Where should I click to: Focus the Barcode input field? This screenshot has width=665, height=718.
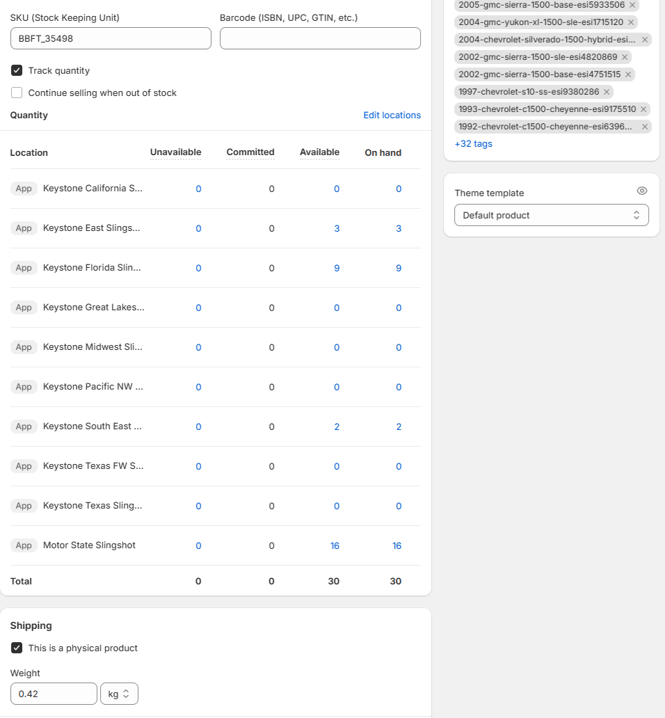[x=320, y=38]
